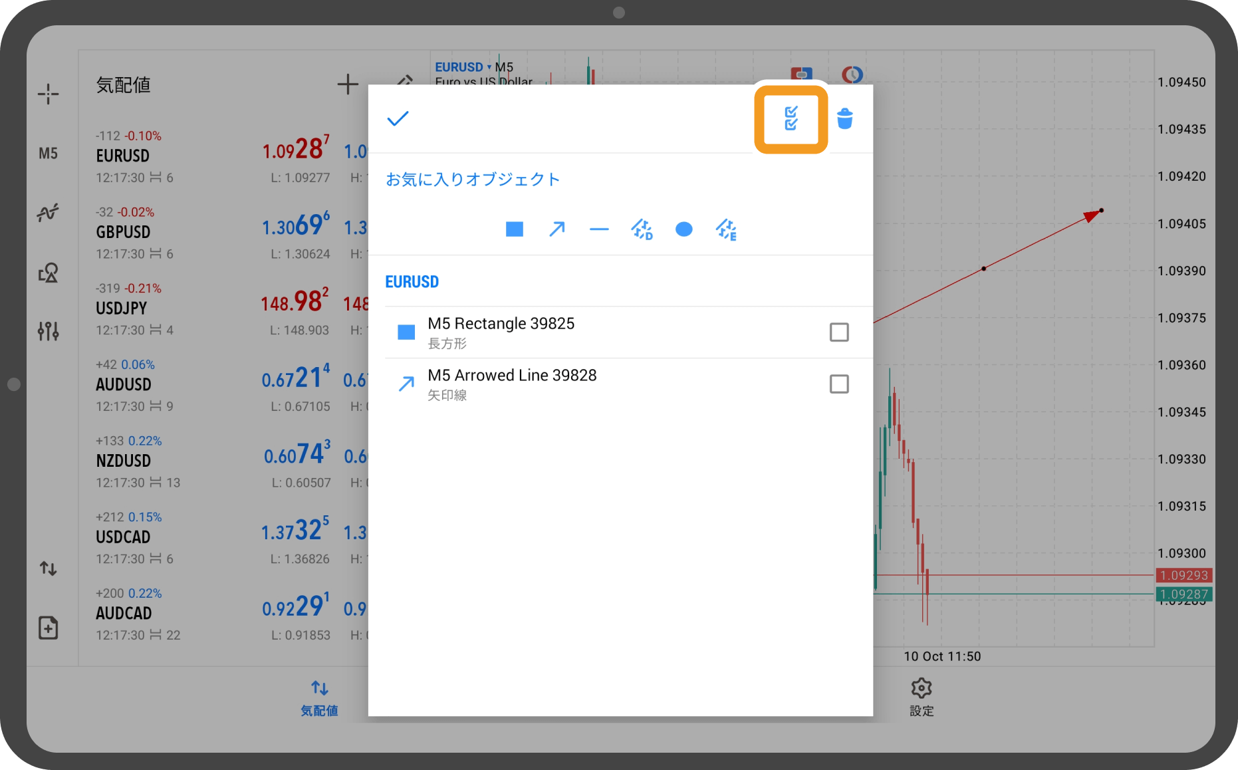
Task: Tap the trash delete icon
Action: tap(844, 119)
